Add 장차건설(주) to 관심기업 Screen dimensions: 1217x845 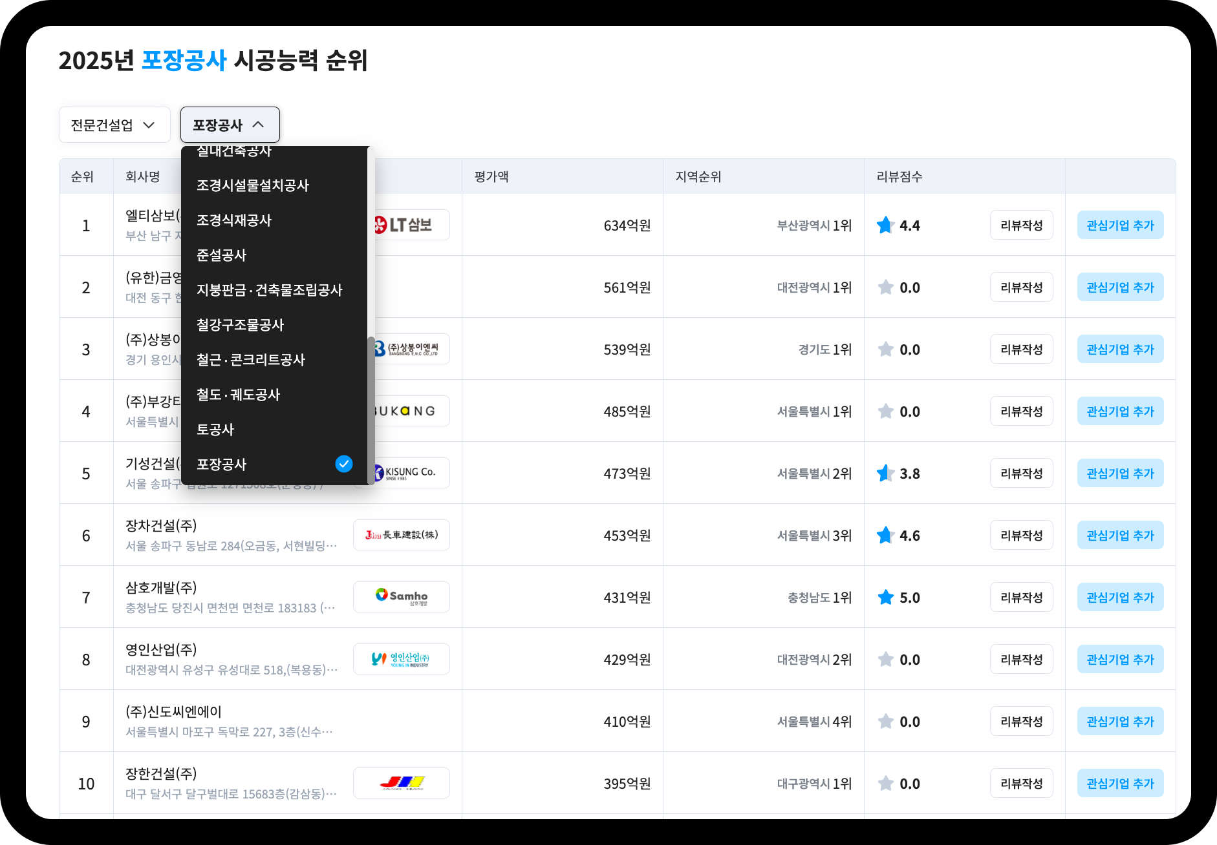click(x=1120, y=535)
